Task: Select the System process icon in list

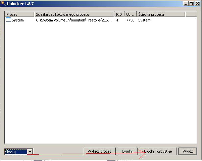Action: [x=8, y=20]
